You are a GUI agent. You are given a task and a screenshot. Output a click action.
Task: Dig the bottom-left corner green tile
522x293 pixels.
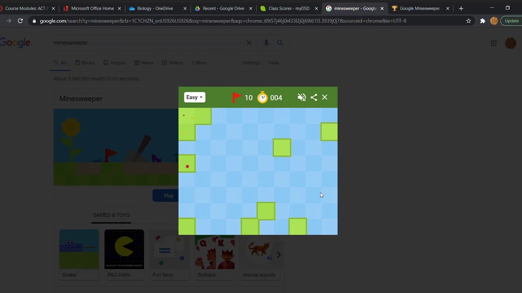pos(187,227)
